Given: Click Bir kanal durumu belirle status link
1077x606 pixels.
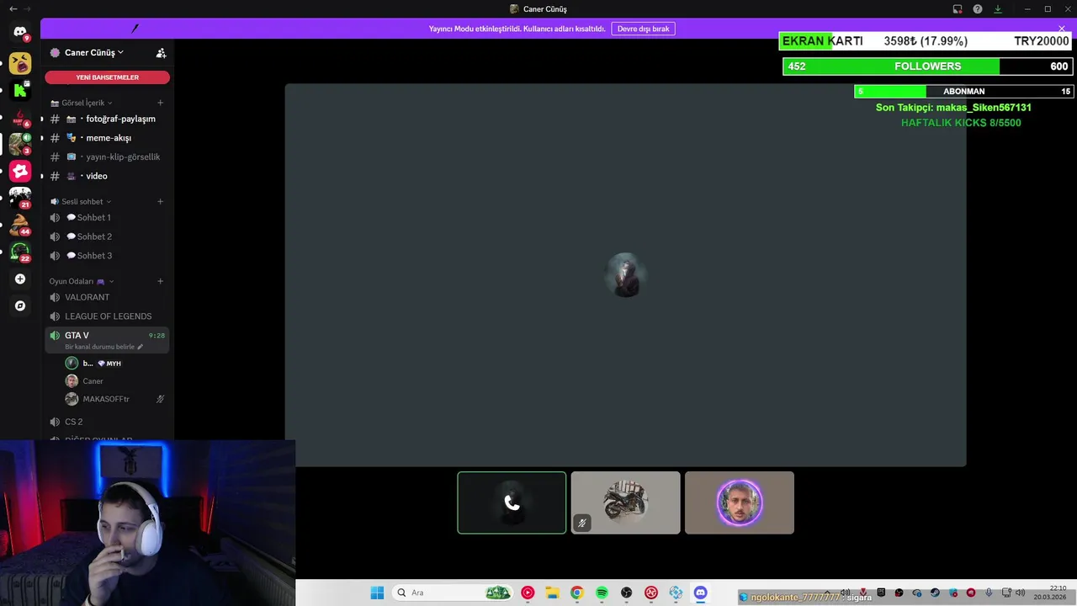Looking at the screenshot, I should 103,347.
